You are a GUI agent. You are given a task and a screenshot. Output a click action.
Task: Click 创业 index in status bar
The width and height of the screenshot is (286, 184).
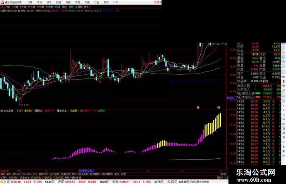coord(115,182)
